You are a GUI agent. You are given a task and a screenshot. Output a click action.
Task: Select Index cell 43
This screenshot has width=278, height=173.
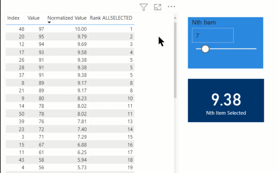pyautogui.click(x=21, y=160)
